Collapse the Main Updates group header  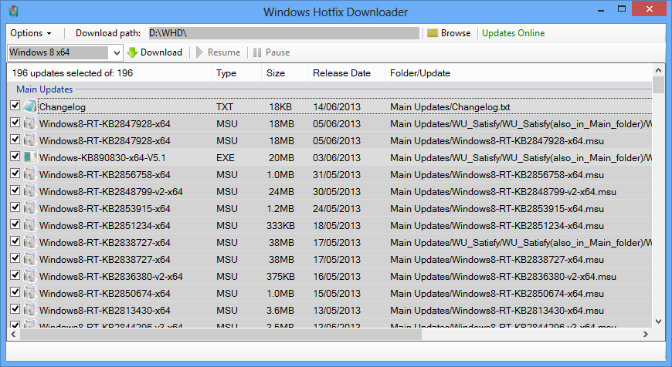(x=45, y=89)
